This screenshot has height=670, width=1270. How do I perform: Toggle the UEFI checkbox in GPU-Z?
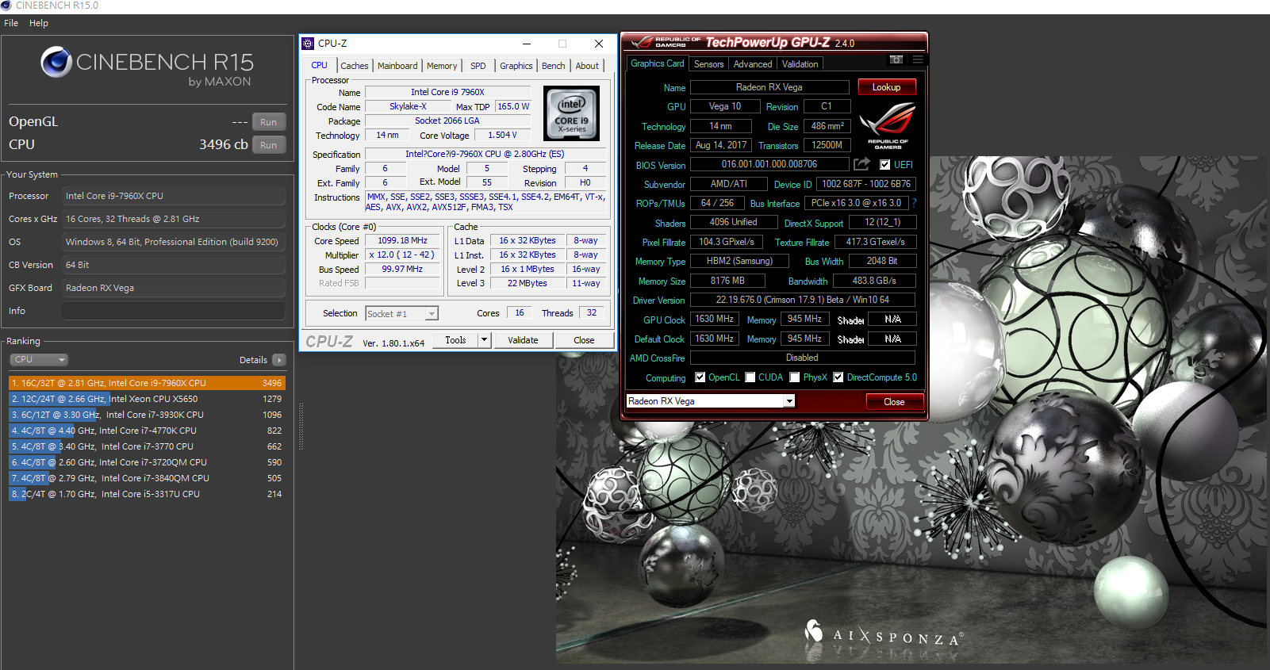pos(884,165)
